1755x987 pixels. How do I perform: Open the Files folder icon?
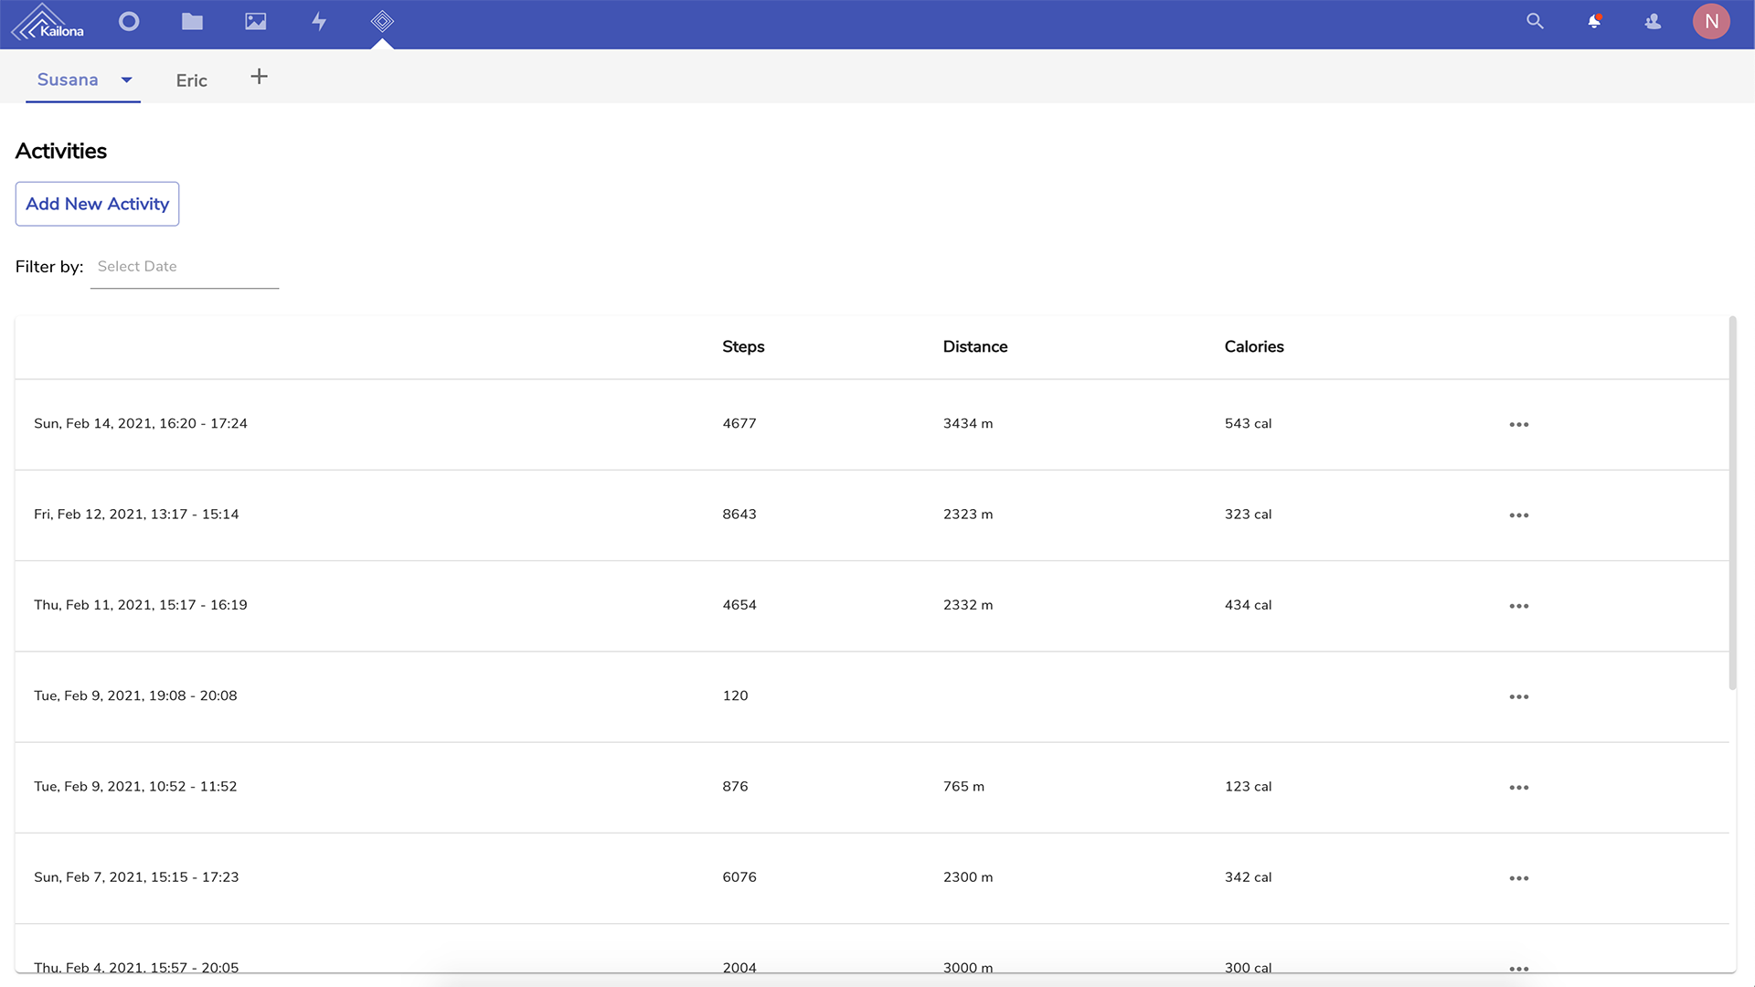pos(192,21)
